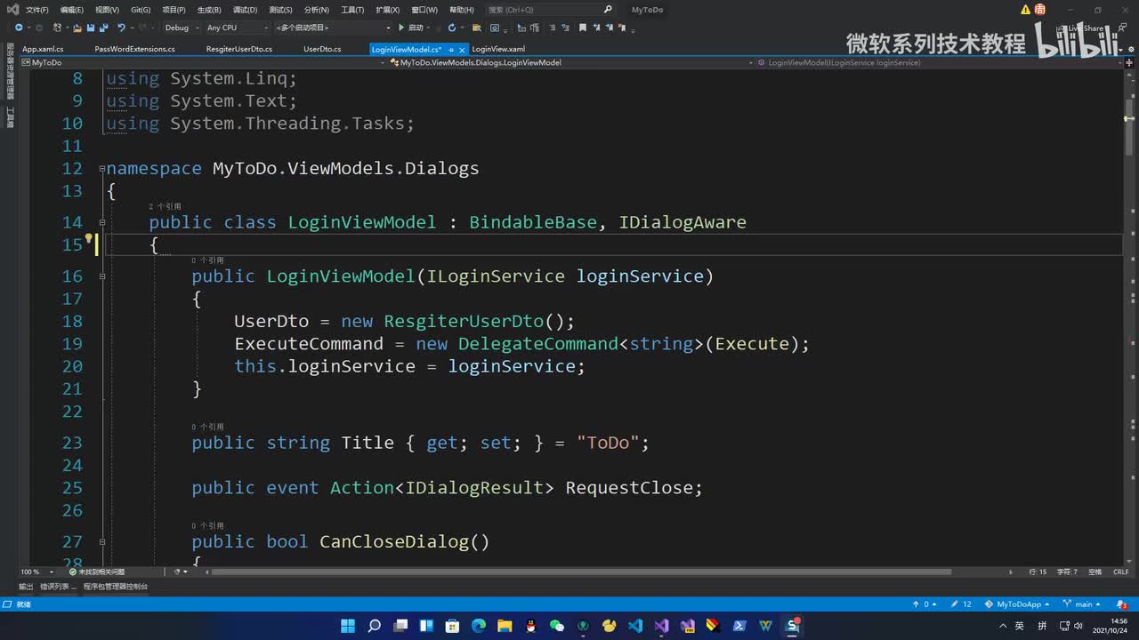Click the MyToDoApp repository in status bar

(x=1019, y=604)
